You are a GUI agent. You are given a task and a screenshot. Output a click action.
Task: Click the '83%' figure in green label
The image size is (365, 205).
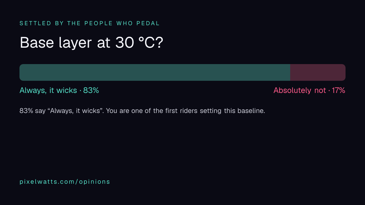click(x=91, y=91)
